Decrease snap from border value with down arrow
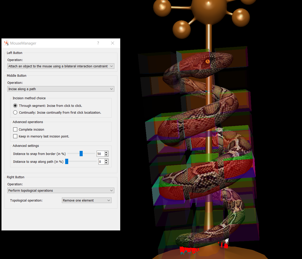 106,155
